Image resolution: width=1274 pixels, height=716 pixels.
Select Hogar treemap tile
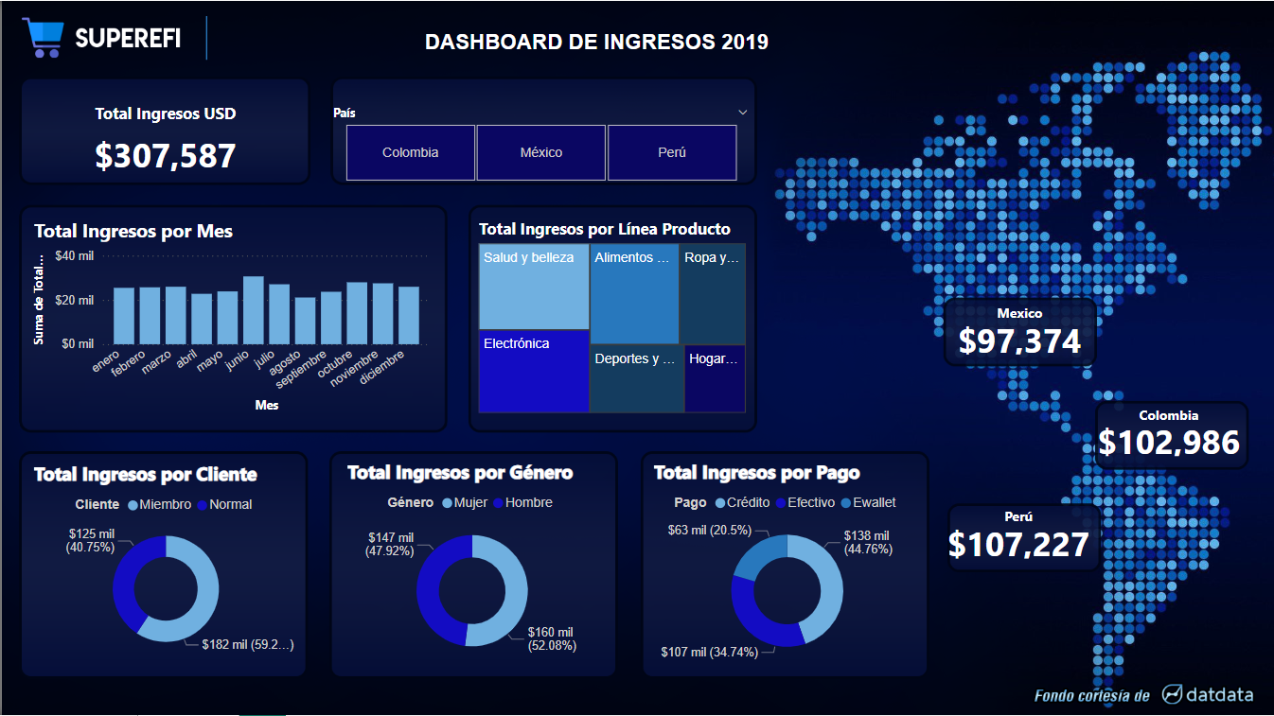(715, 378)
